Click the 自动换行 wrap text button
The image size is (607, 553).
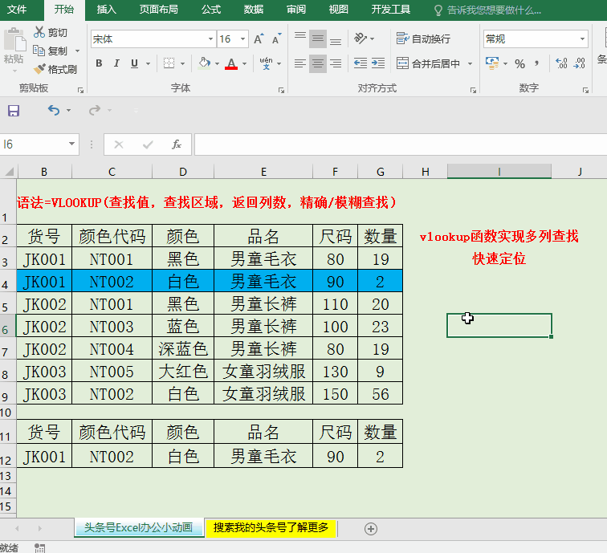click(423, 39)
